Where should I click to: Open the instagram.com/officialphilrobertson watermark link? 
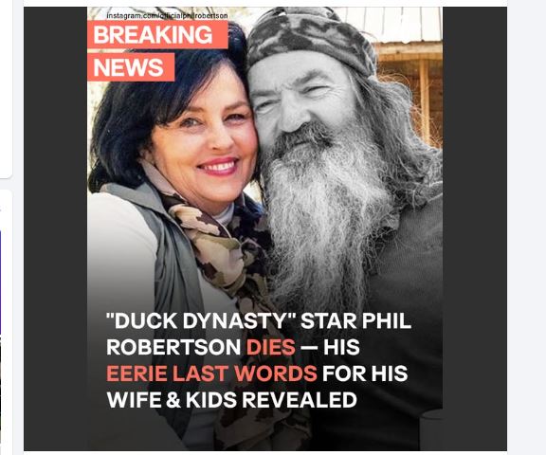[167, 16]
